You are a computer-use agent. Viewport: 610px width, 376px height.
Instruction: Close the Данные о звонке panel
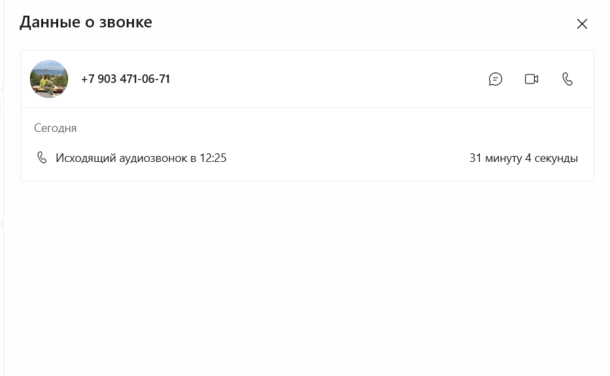point(582,23)
